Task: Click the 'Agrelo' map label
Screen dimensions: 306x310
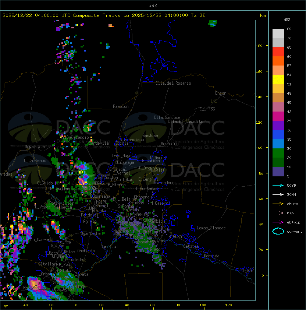Action: tap(90, 221)
